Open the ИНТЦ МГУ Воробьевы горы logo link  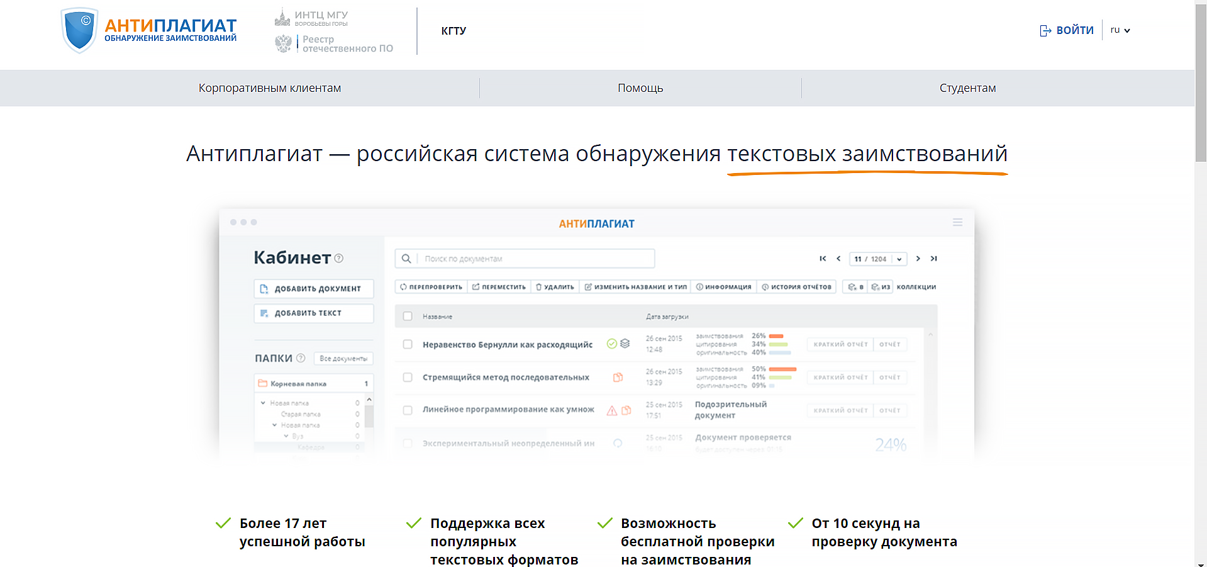(x=311, y=18)
